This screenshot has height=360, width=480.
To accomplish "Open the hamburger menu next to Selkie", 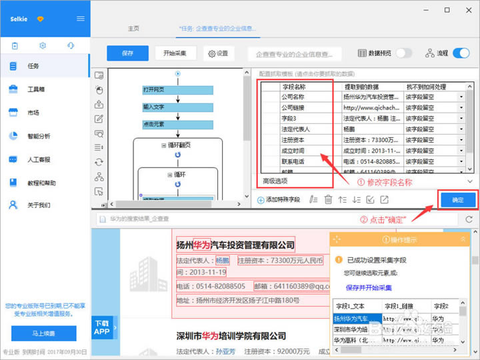I will point(81,19).
